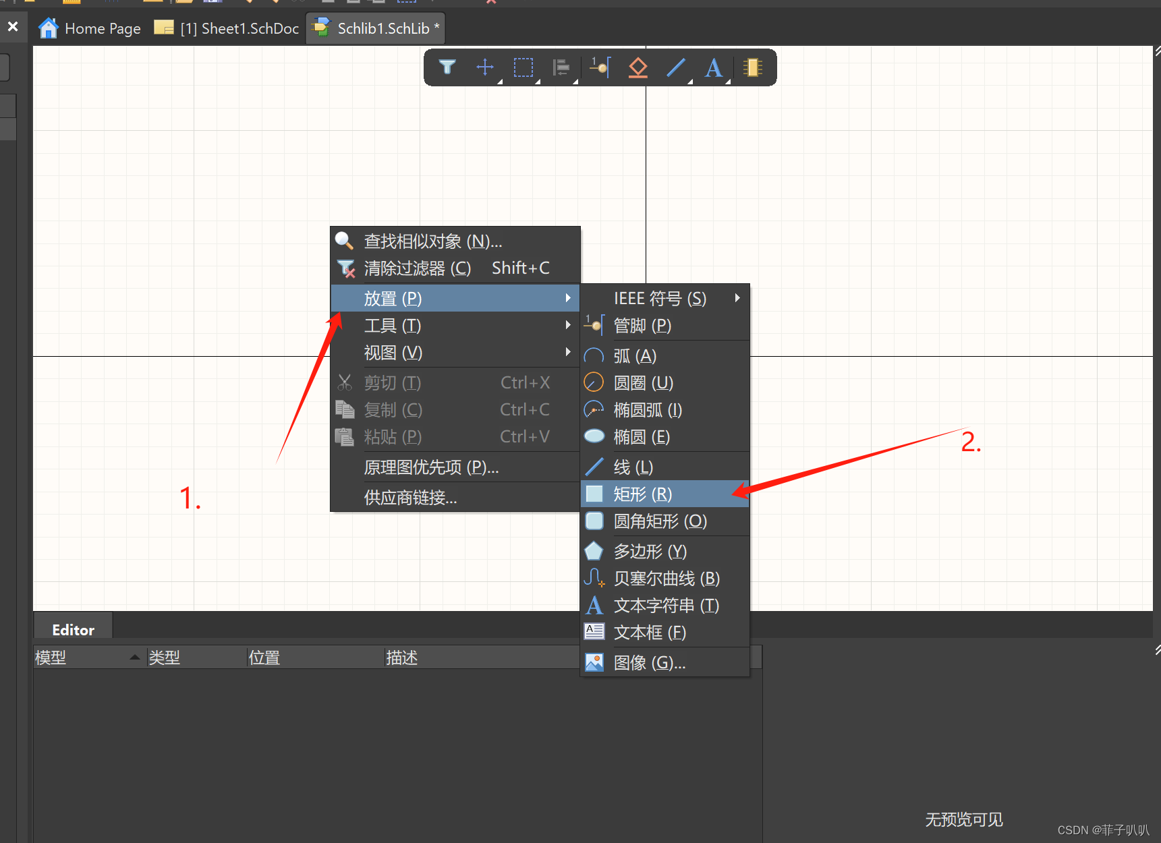
Task: Select 矩形 (R) rectangle option
Action: [x=665, y=494]
